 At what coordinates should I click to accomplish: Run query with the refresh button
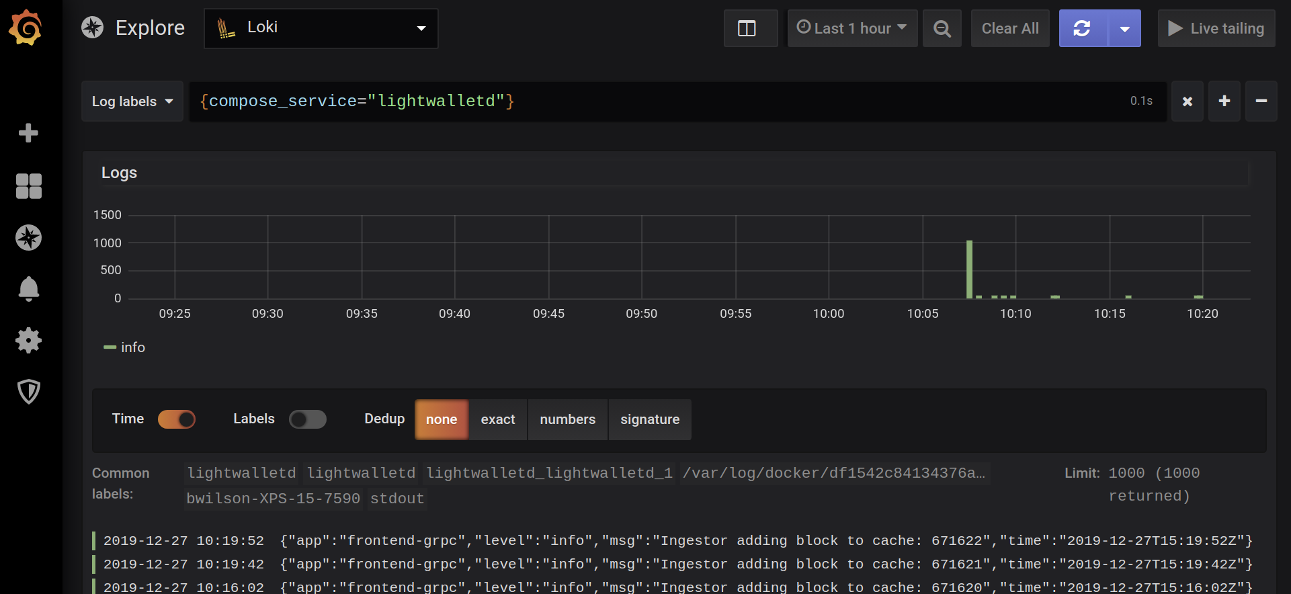[1082, 28]
